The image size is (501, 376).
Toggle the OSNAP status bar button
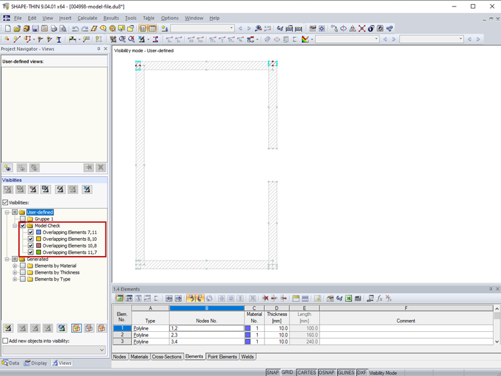tap(326, 373)
